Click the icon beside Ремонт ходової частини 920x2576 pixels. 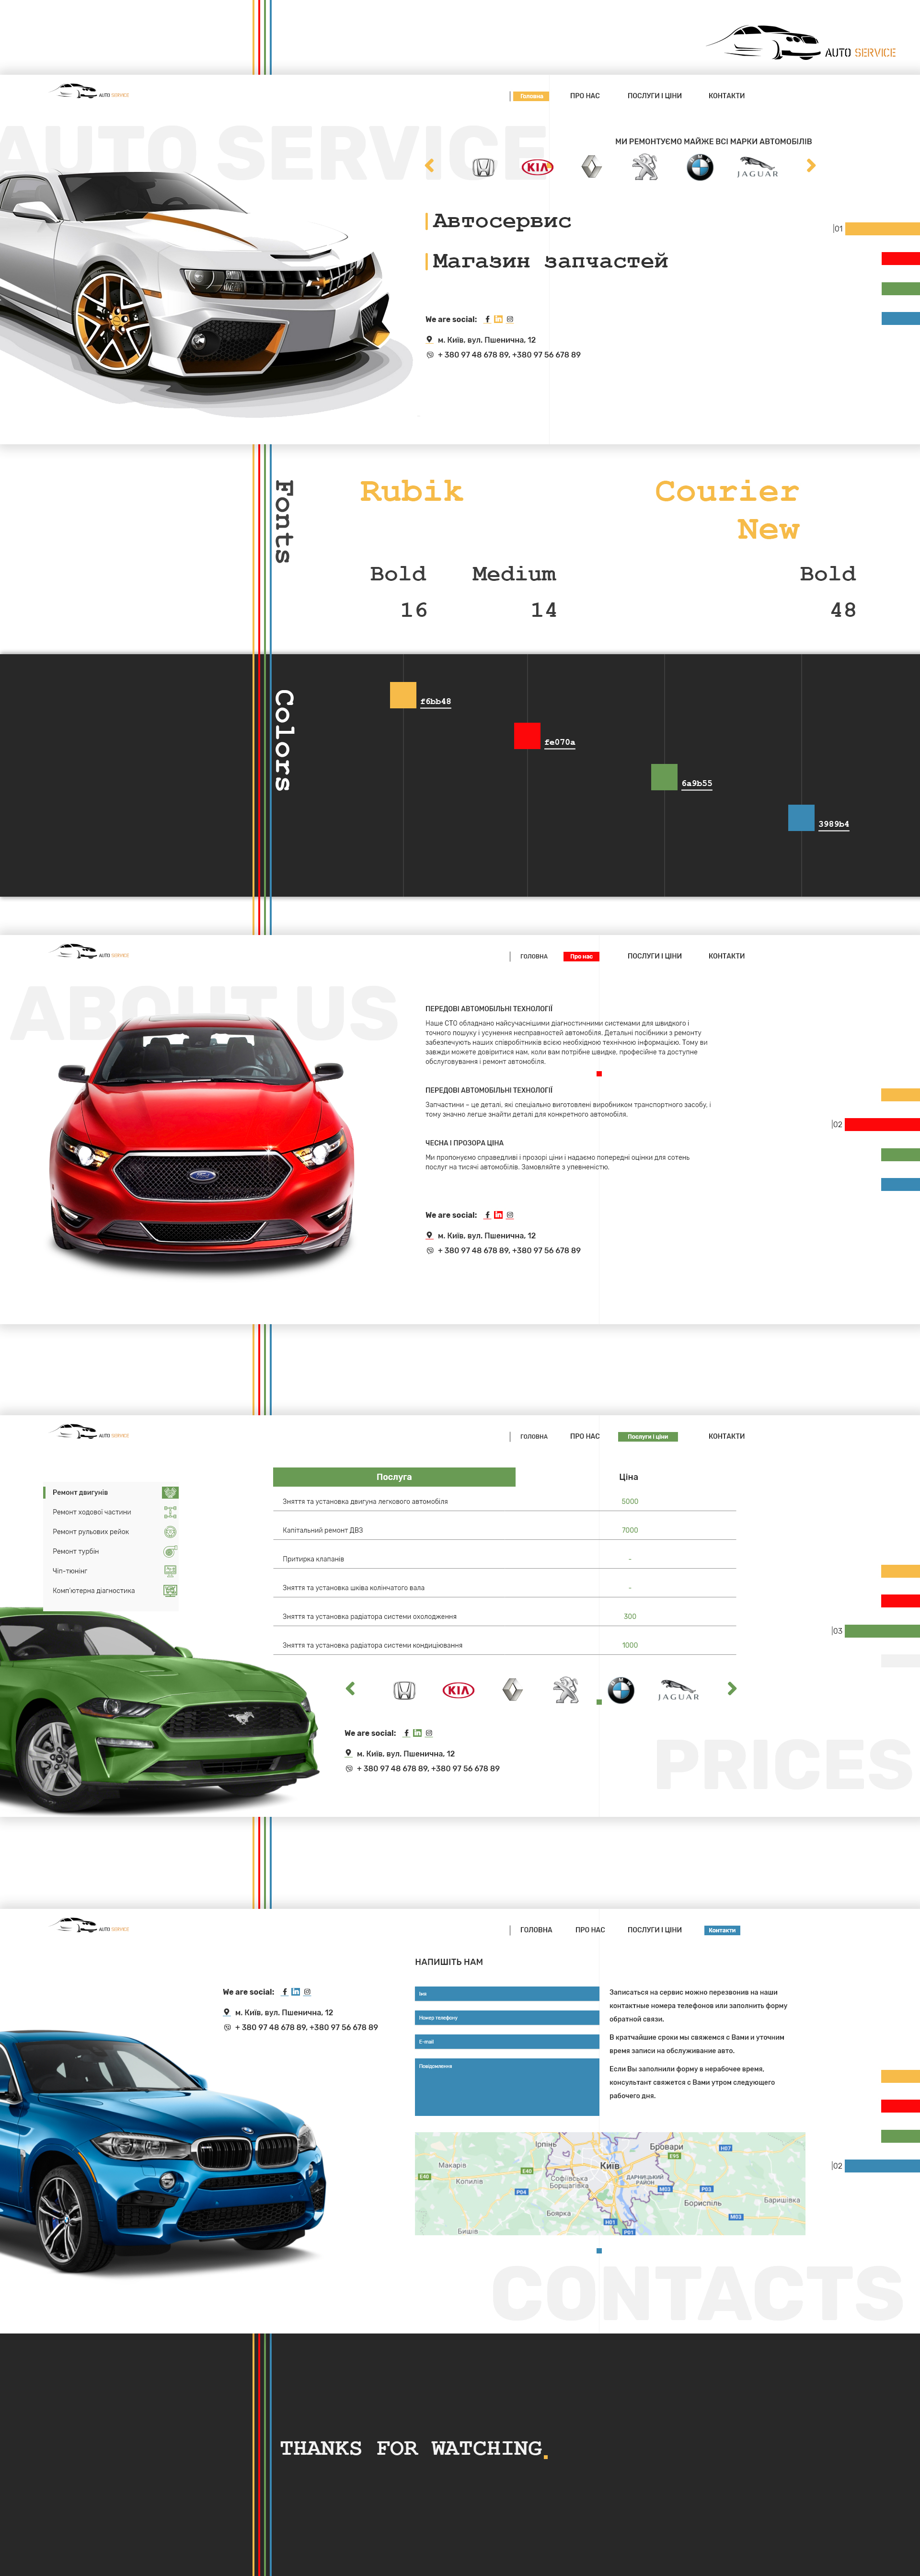point(170,1512)
